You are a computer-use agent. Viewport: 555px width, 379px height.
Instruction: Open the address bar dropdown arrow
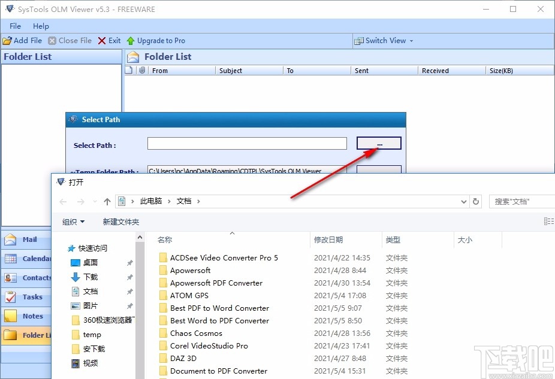tap(463, 201)
